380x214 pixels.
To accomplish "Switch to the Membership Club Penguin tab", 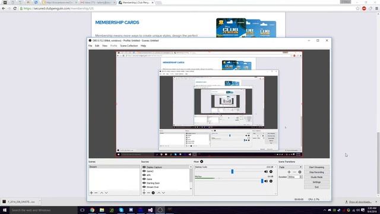I will tap(136, 2).
